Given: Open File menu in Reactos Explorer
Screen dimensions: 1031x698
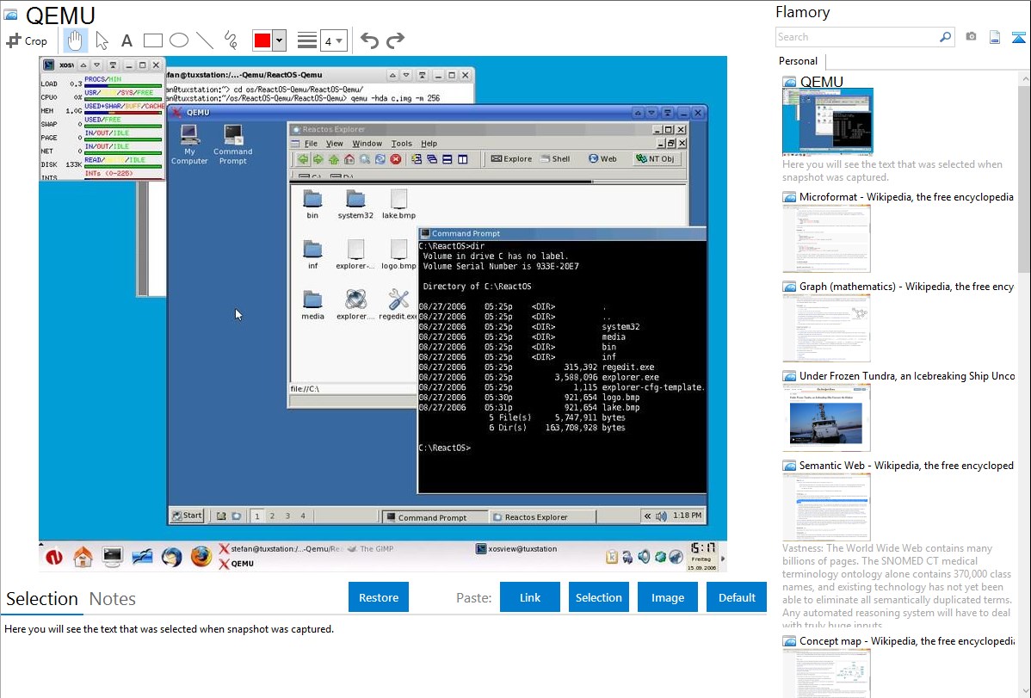Looking at the screenshot, I should coord(311,144).
